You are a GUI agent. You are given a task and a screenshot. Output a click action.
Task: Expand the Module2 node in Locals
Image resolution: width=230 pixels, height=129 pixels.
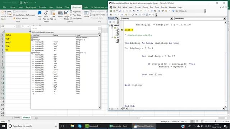tap(32, 38)
